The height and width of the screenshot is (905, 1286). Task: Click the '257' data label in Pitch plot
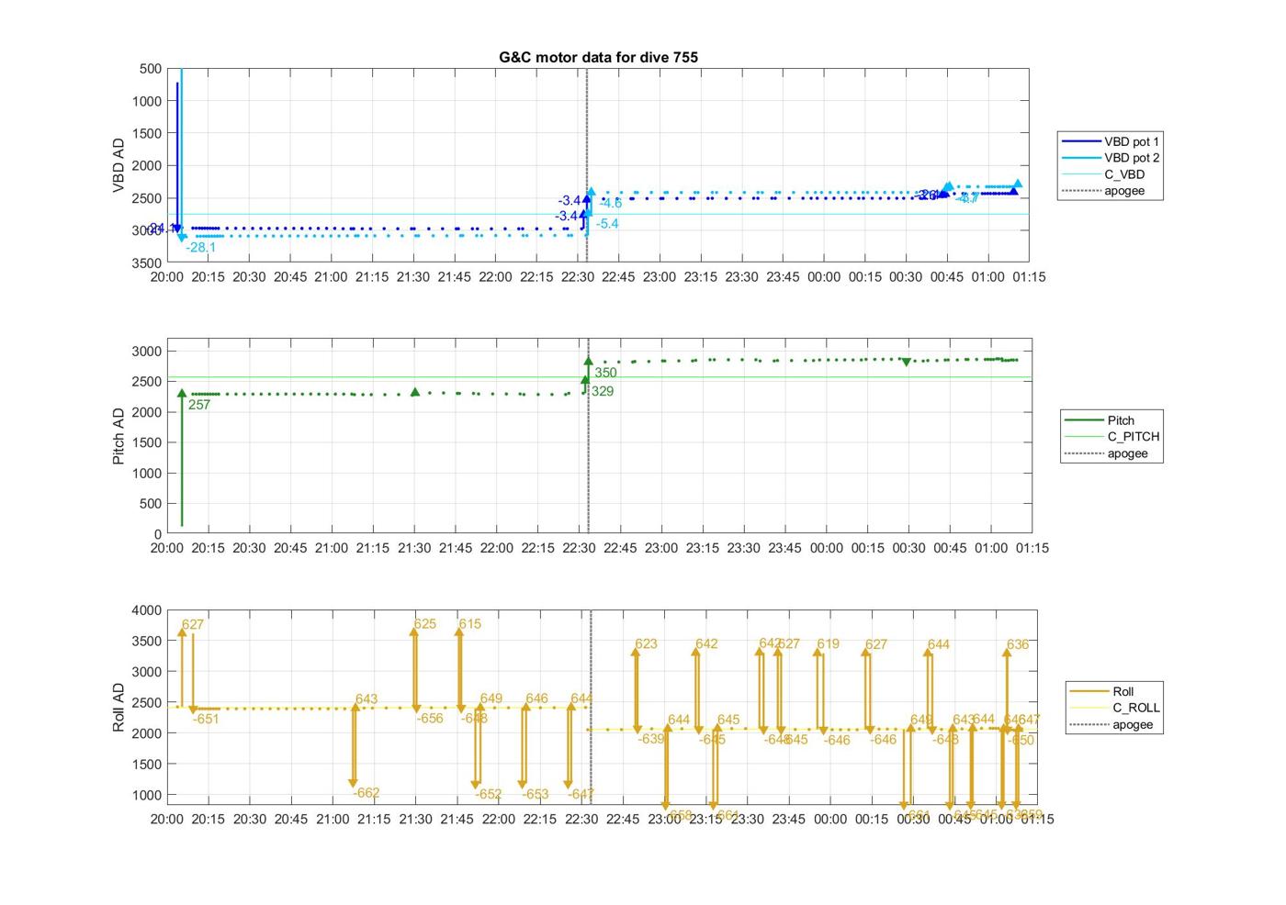(x=199, y=405)
